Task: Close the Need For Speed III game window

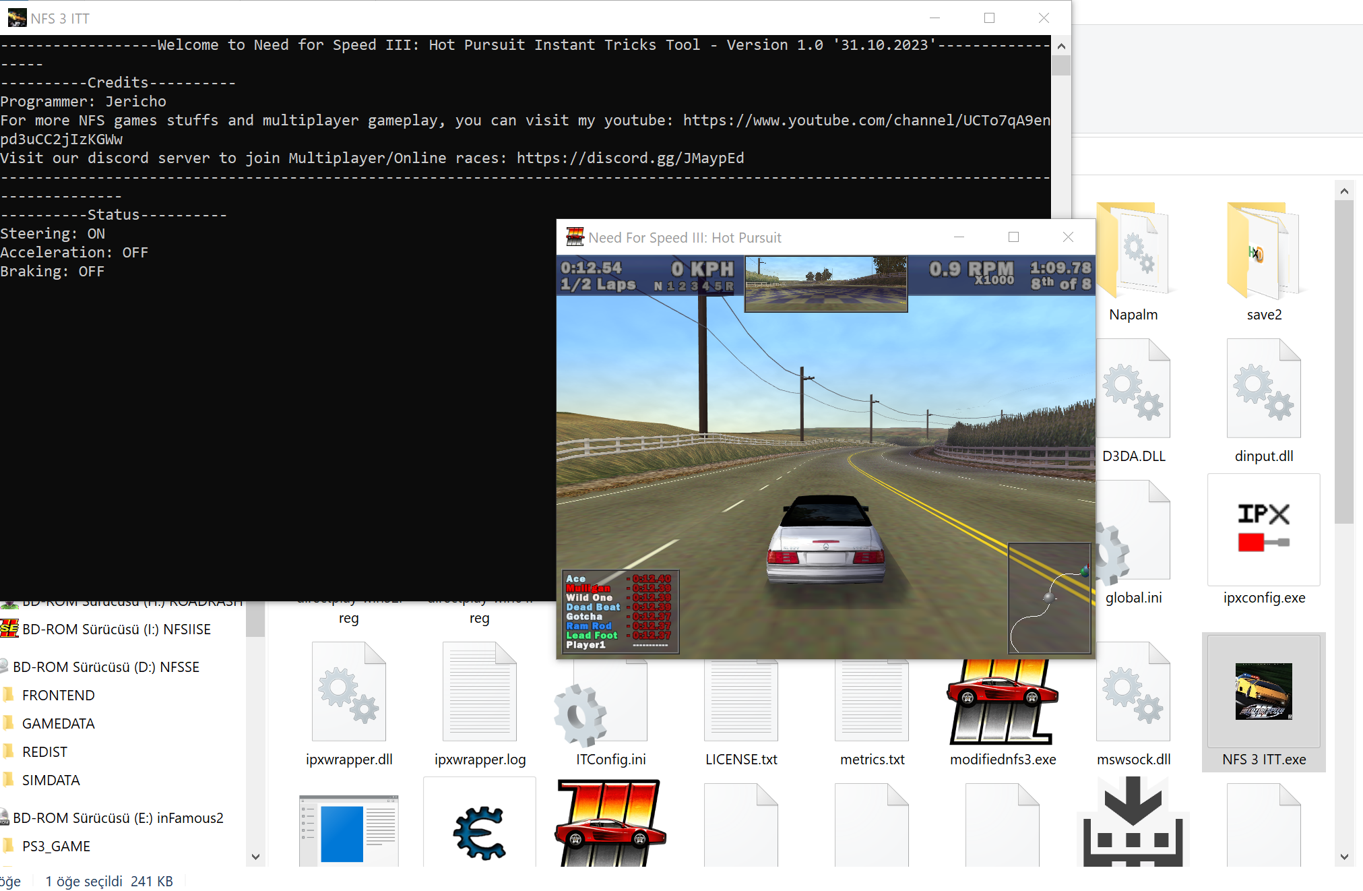Action: pyautogui.click(x=1068, y=237)
